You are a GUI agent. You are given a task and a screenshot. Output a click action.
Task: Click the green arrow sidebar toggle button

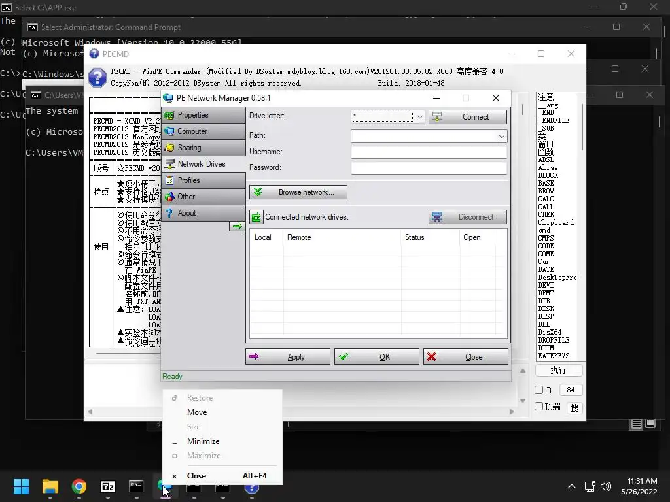[237, 226]
